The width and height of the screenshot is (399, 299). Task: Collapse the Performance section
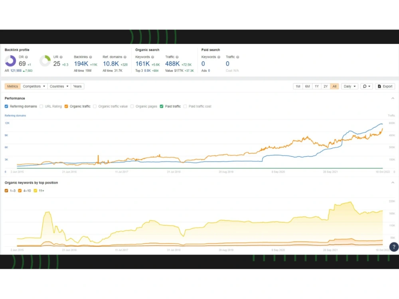393,98
